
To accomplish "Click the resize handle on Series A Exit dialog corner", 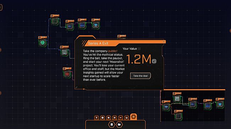I will click(x=76, y=87).
